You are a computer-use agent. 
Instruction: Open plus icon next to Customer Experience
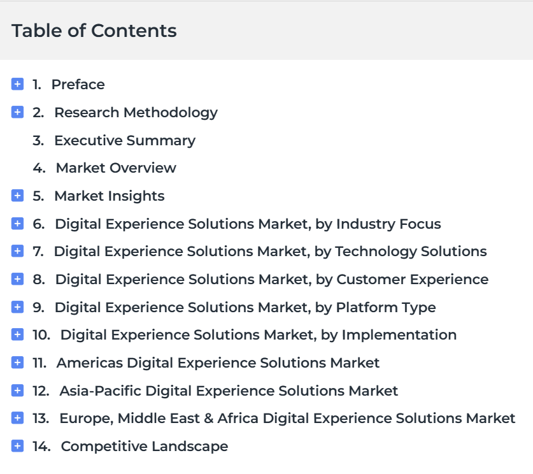point(17,279)
